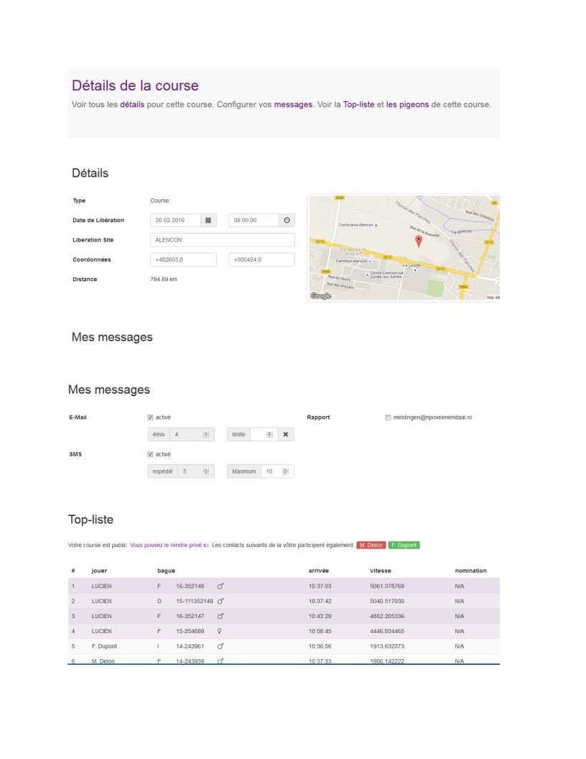Screen dimensions: 586x759
Task: Click arrival time 10:58:45
Action: point(320,631)
